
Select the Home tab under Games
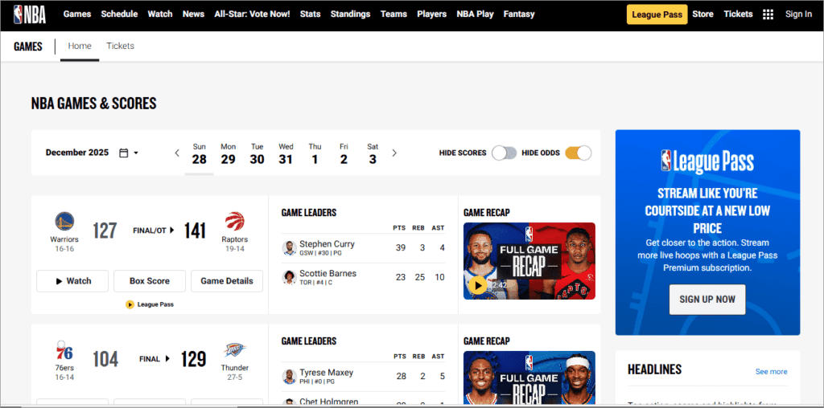point(80,46)
